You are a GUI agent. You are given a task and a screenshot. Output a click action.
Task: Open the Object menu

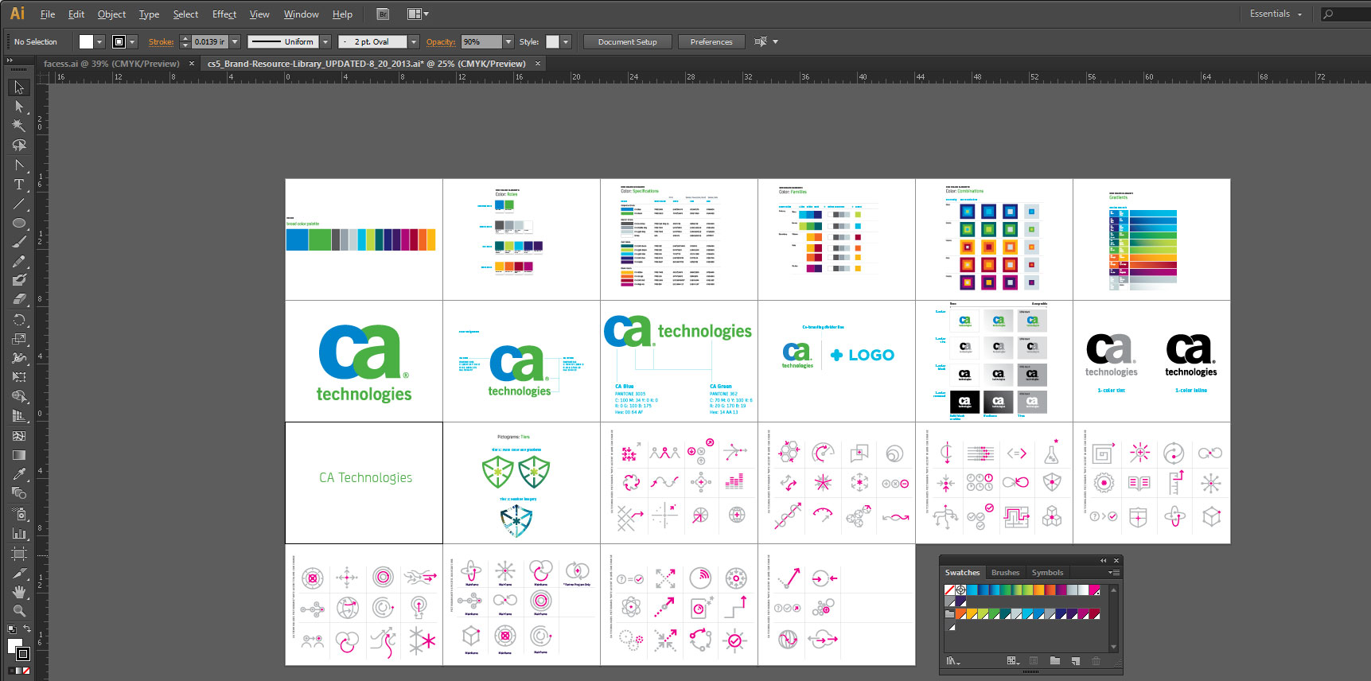coord(111,14)
